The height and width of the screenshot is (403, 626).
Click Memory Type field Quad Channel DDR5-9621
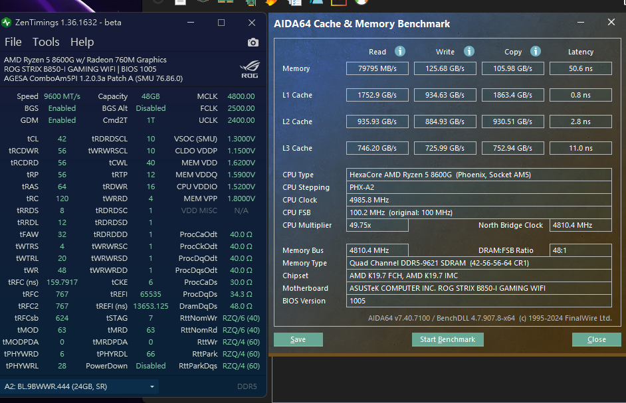tap(479, 263)
